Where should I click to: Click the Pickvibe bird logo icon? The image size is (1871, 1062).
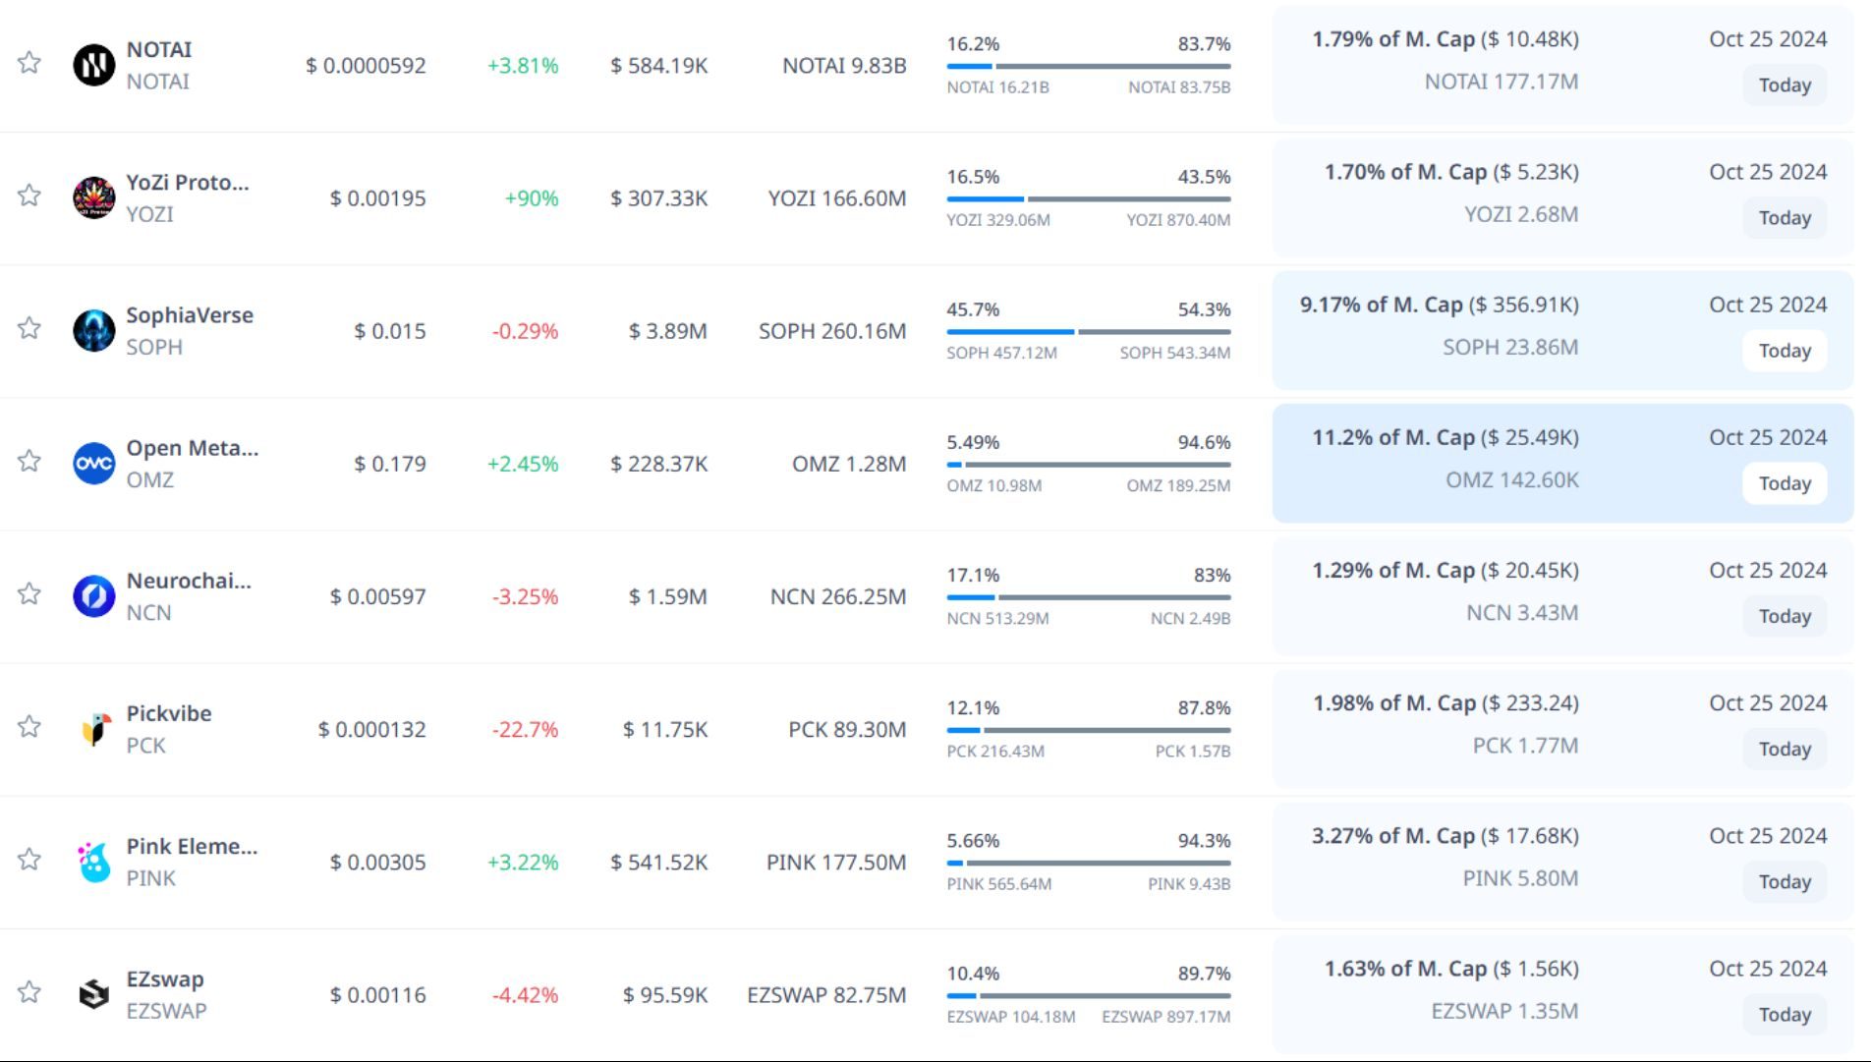click(x=94, y=729)
